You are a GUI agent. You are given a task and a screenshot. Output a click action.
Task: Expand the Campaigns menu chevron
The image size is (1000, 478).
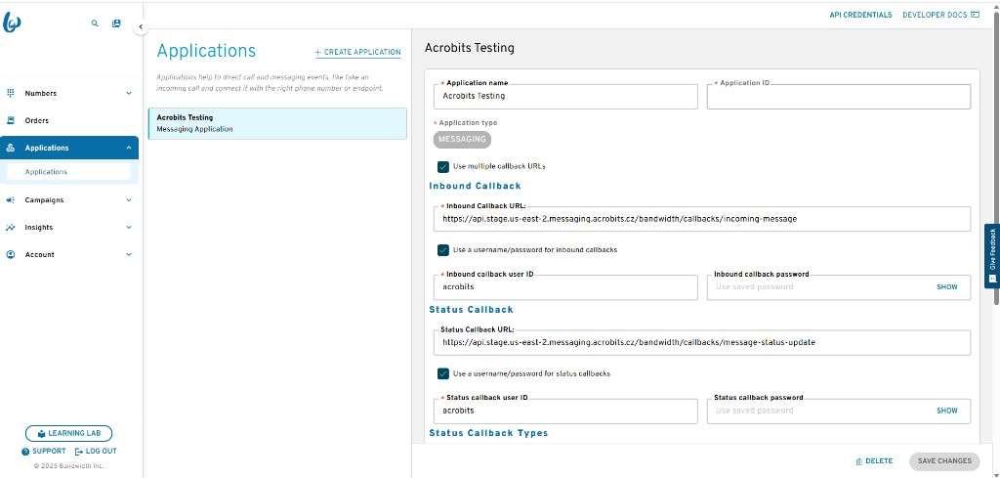point(129,199)
